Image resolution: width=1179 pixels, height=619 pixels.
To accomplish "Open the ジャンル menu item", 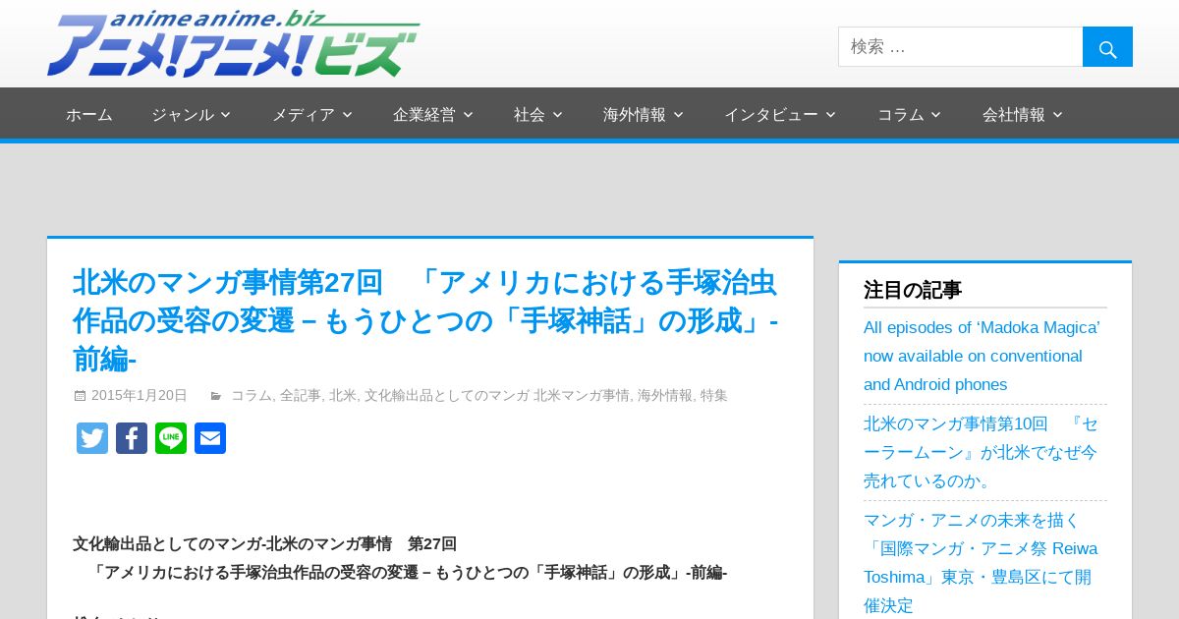I will (x=183, y=115).
